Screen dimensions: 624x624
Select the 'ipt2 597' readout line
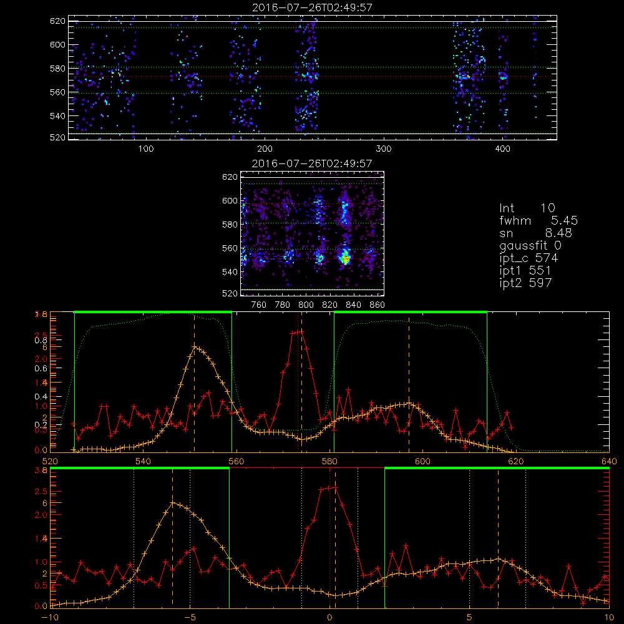[x=525, y=283]
